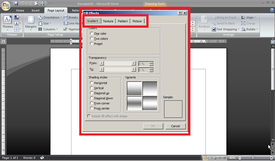275x161 pixels.
Task: Choose the Diagonal up shading style
Action: tap(91, 93)
